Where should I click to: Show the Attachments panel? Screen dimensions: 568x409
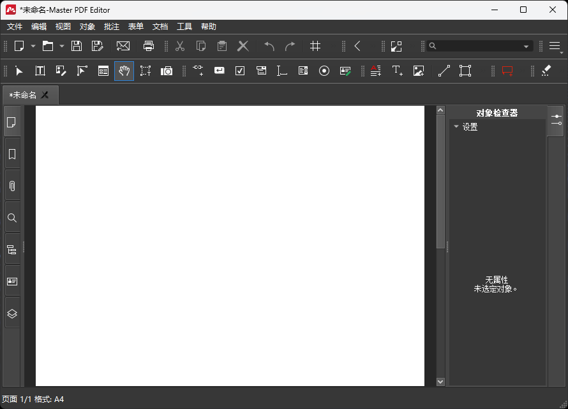click(11, 185)
